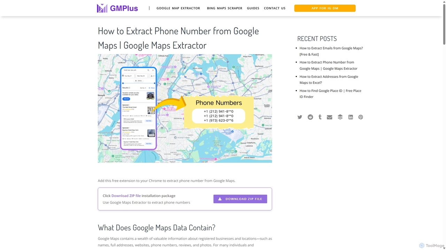Click the vertical page scrollbar thumb
The width and height of the screenshot is (446, 250).
444,24
